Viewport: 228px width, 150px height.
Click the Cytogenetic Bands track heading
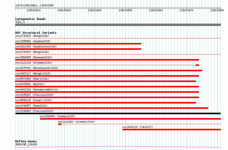[30, 19]
